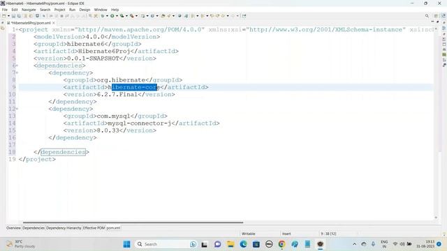
Task: Expand the External Tools dropdown arrow
Action: pos(136,16)
